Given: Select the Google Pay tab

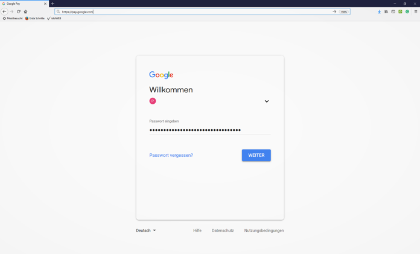Looking at the screenshot, I should 24,4.
